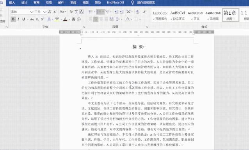Apply the text effects icon
Image resolution: width=249 pixels, height=150 pixels.
[x=49, y=19]
